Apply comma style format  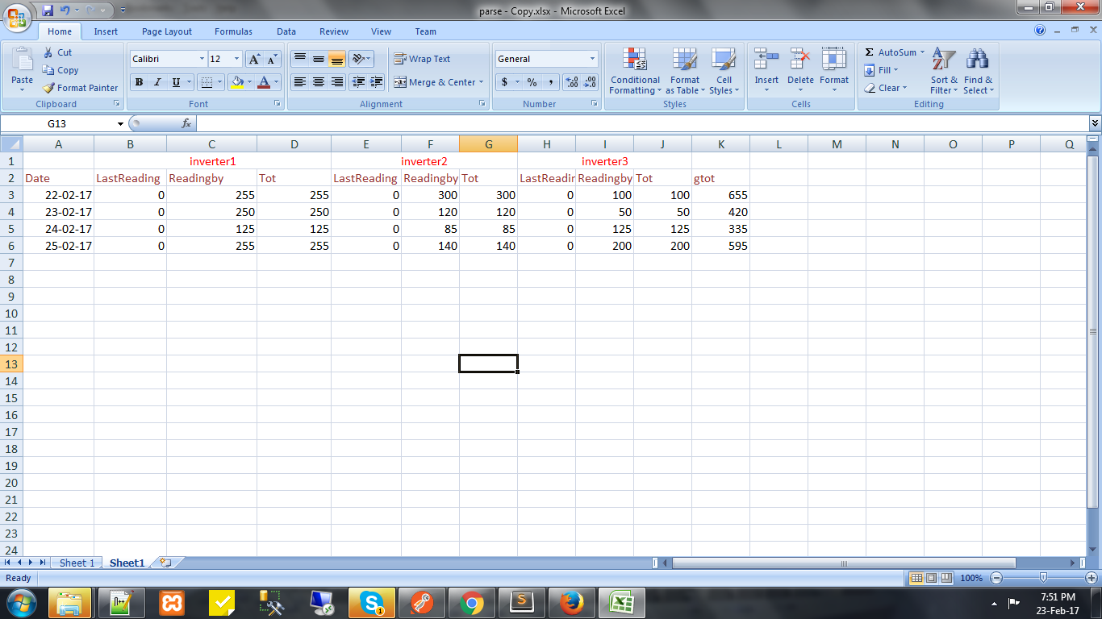tap(550, 82)
